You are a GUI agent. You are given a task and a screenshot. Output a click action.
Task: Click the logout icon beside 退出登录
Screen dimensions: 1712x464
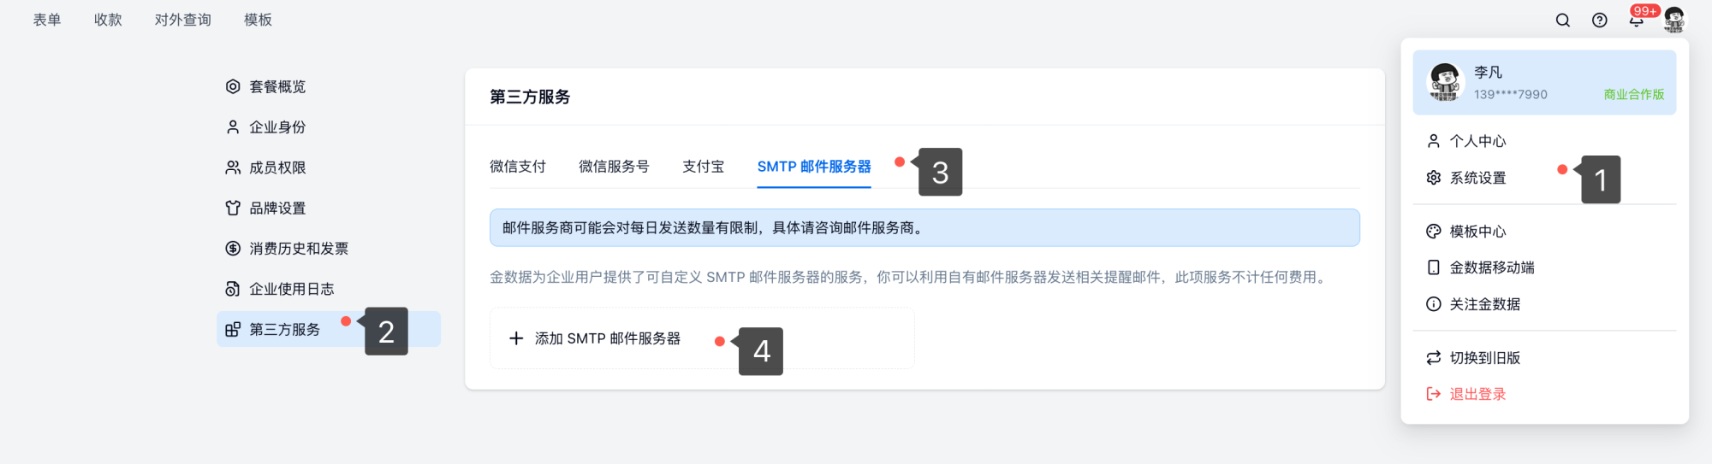click(x=1434, y=394)
